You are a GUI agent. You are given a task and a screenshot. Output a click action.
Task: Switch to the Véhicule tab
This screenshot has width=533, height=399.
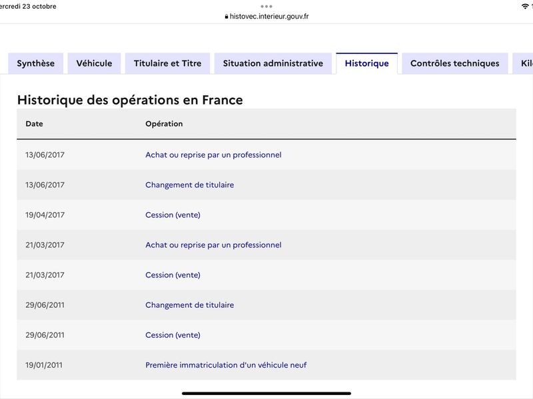[94, 63]
